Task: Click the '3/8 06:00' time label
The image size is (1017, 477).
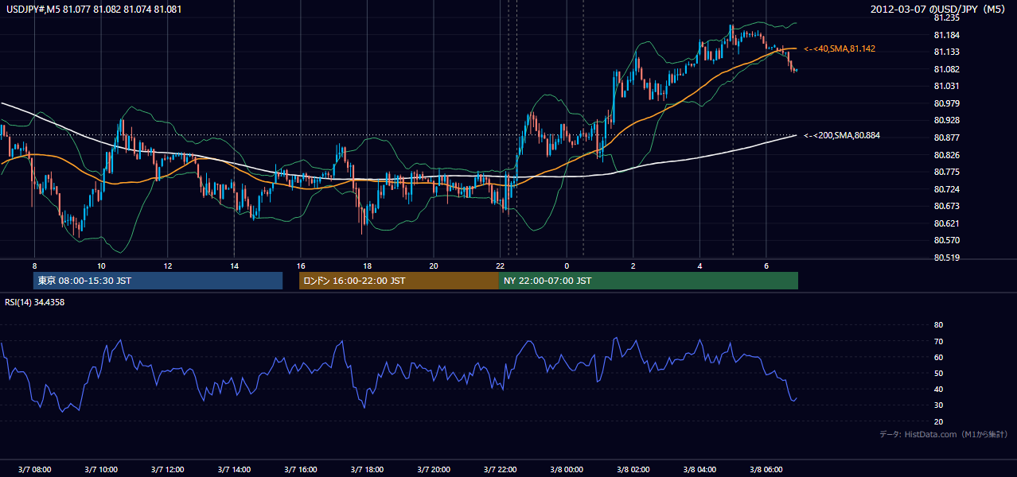Action: coord(766,469)
